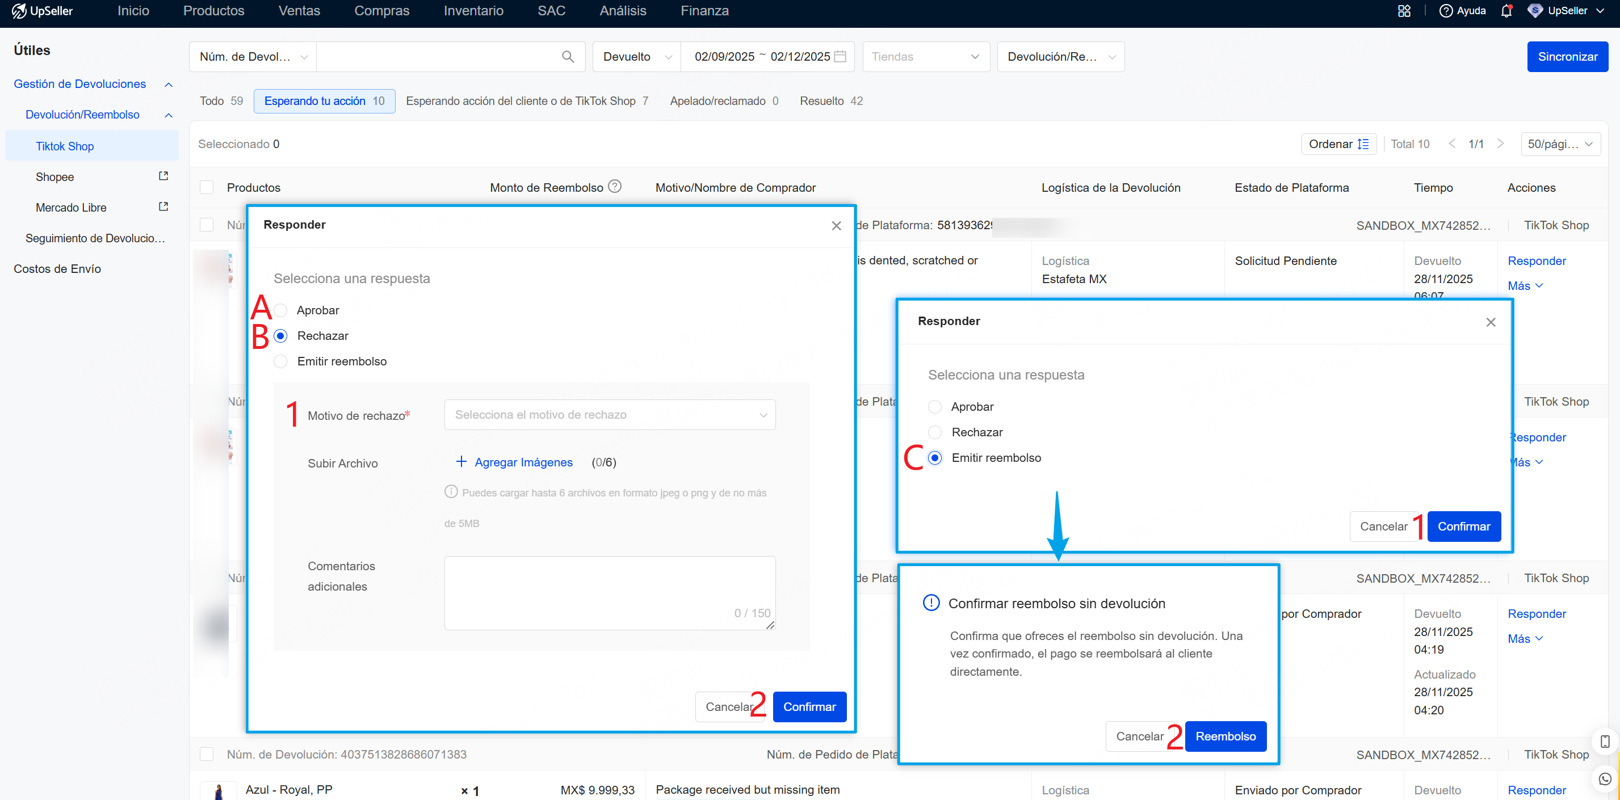The height and width of the screenshot is (800, 1620).
Task: Click the Ordenar sort button
Action: [x=1338, y=144]
